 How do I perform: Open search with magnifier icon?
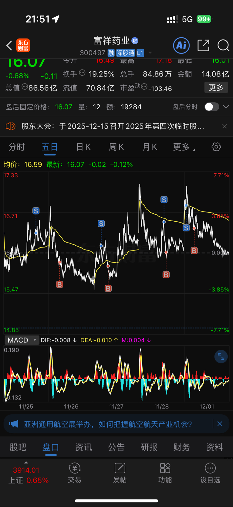click(223, 45)
